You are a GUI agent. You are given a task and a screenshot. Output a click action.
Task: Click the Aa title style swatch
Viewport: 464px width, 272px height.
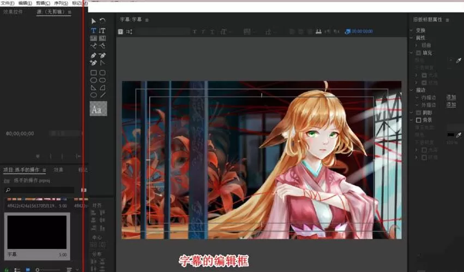point(98,109)
